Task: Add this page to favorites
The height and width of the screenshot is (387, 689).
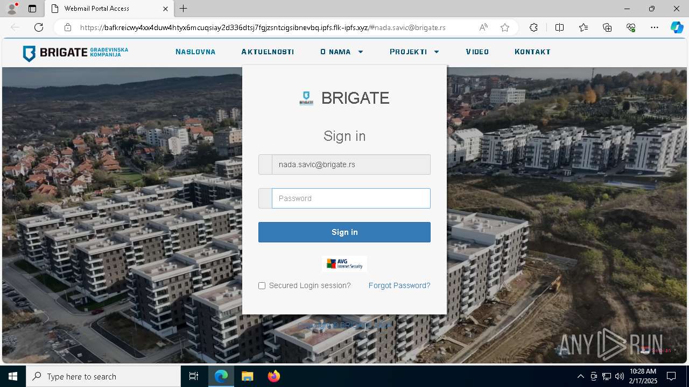Action: 505,27
